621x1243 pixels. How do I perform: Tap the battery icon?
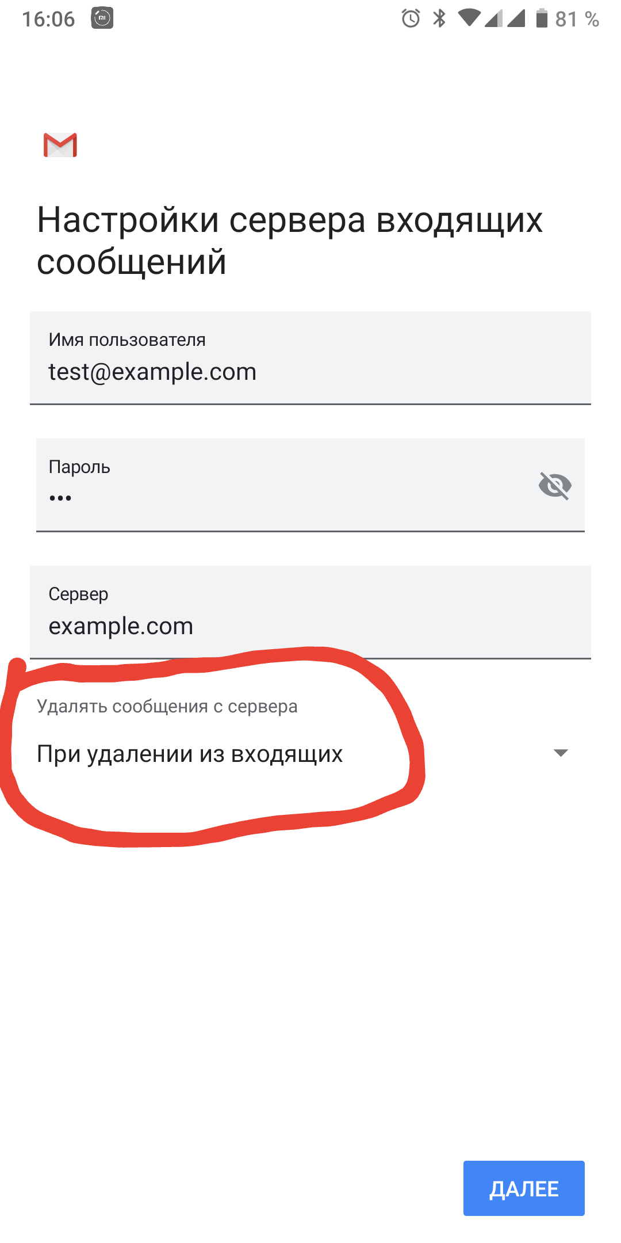coord(542,18)
